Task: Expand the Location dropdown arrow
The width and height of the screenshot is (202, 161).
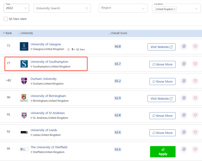Action: click(x=196, y=9)
